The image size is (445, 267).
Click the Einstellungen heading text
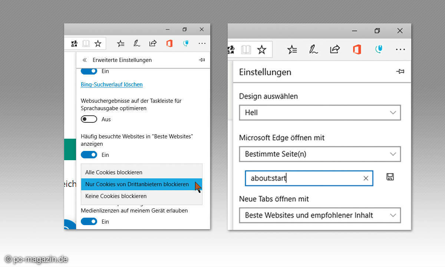265,72
